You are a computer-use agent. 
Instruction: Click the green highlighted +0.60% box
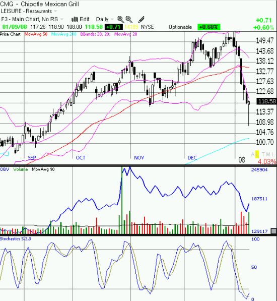209,27
